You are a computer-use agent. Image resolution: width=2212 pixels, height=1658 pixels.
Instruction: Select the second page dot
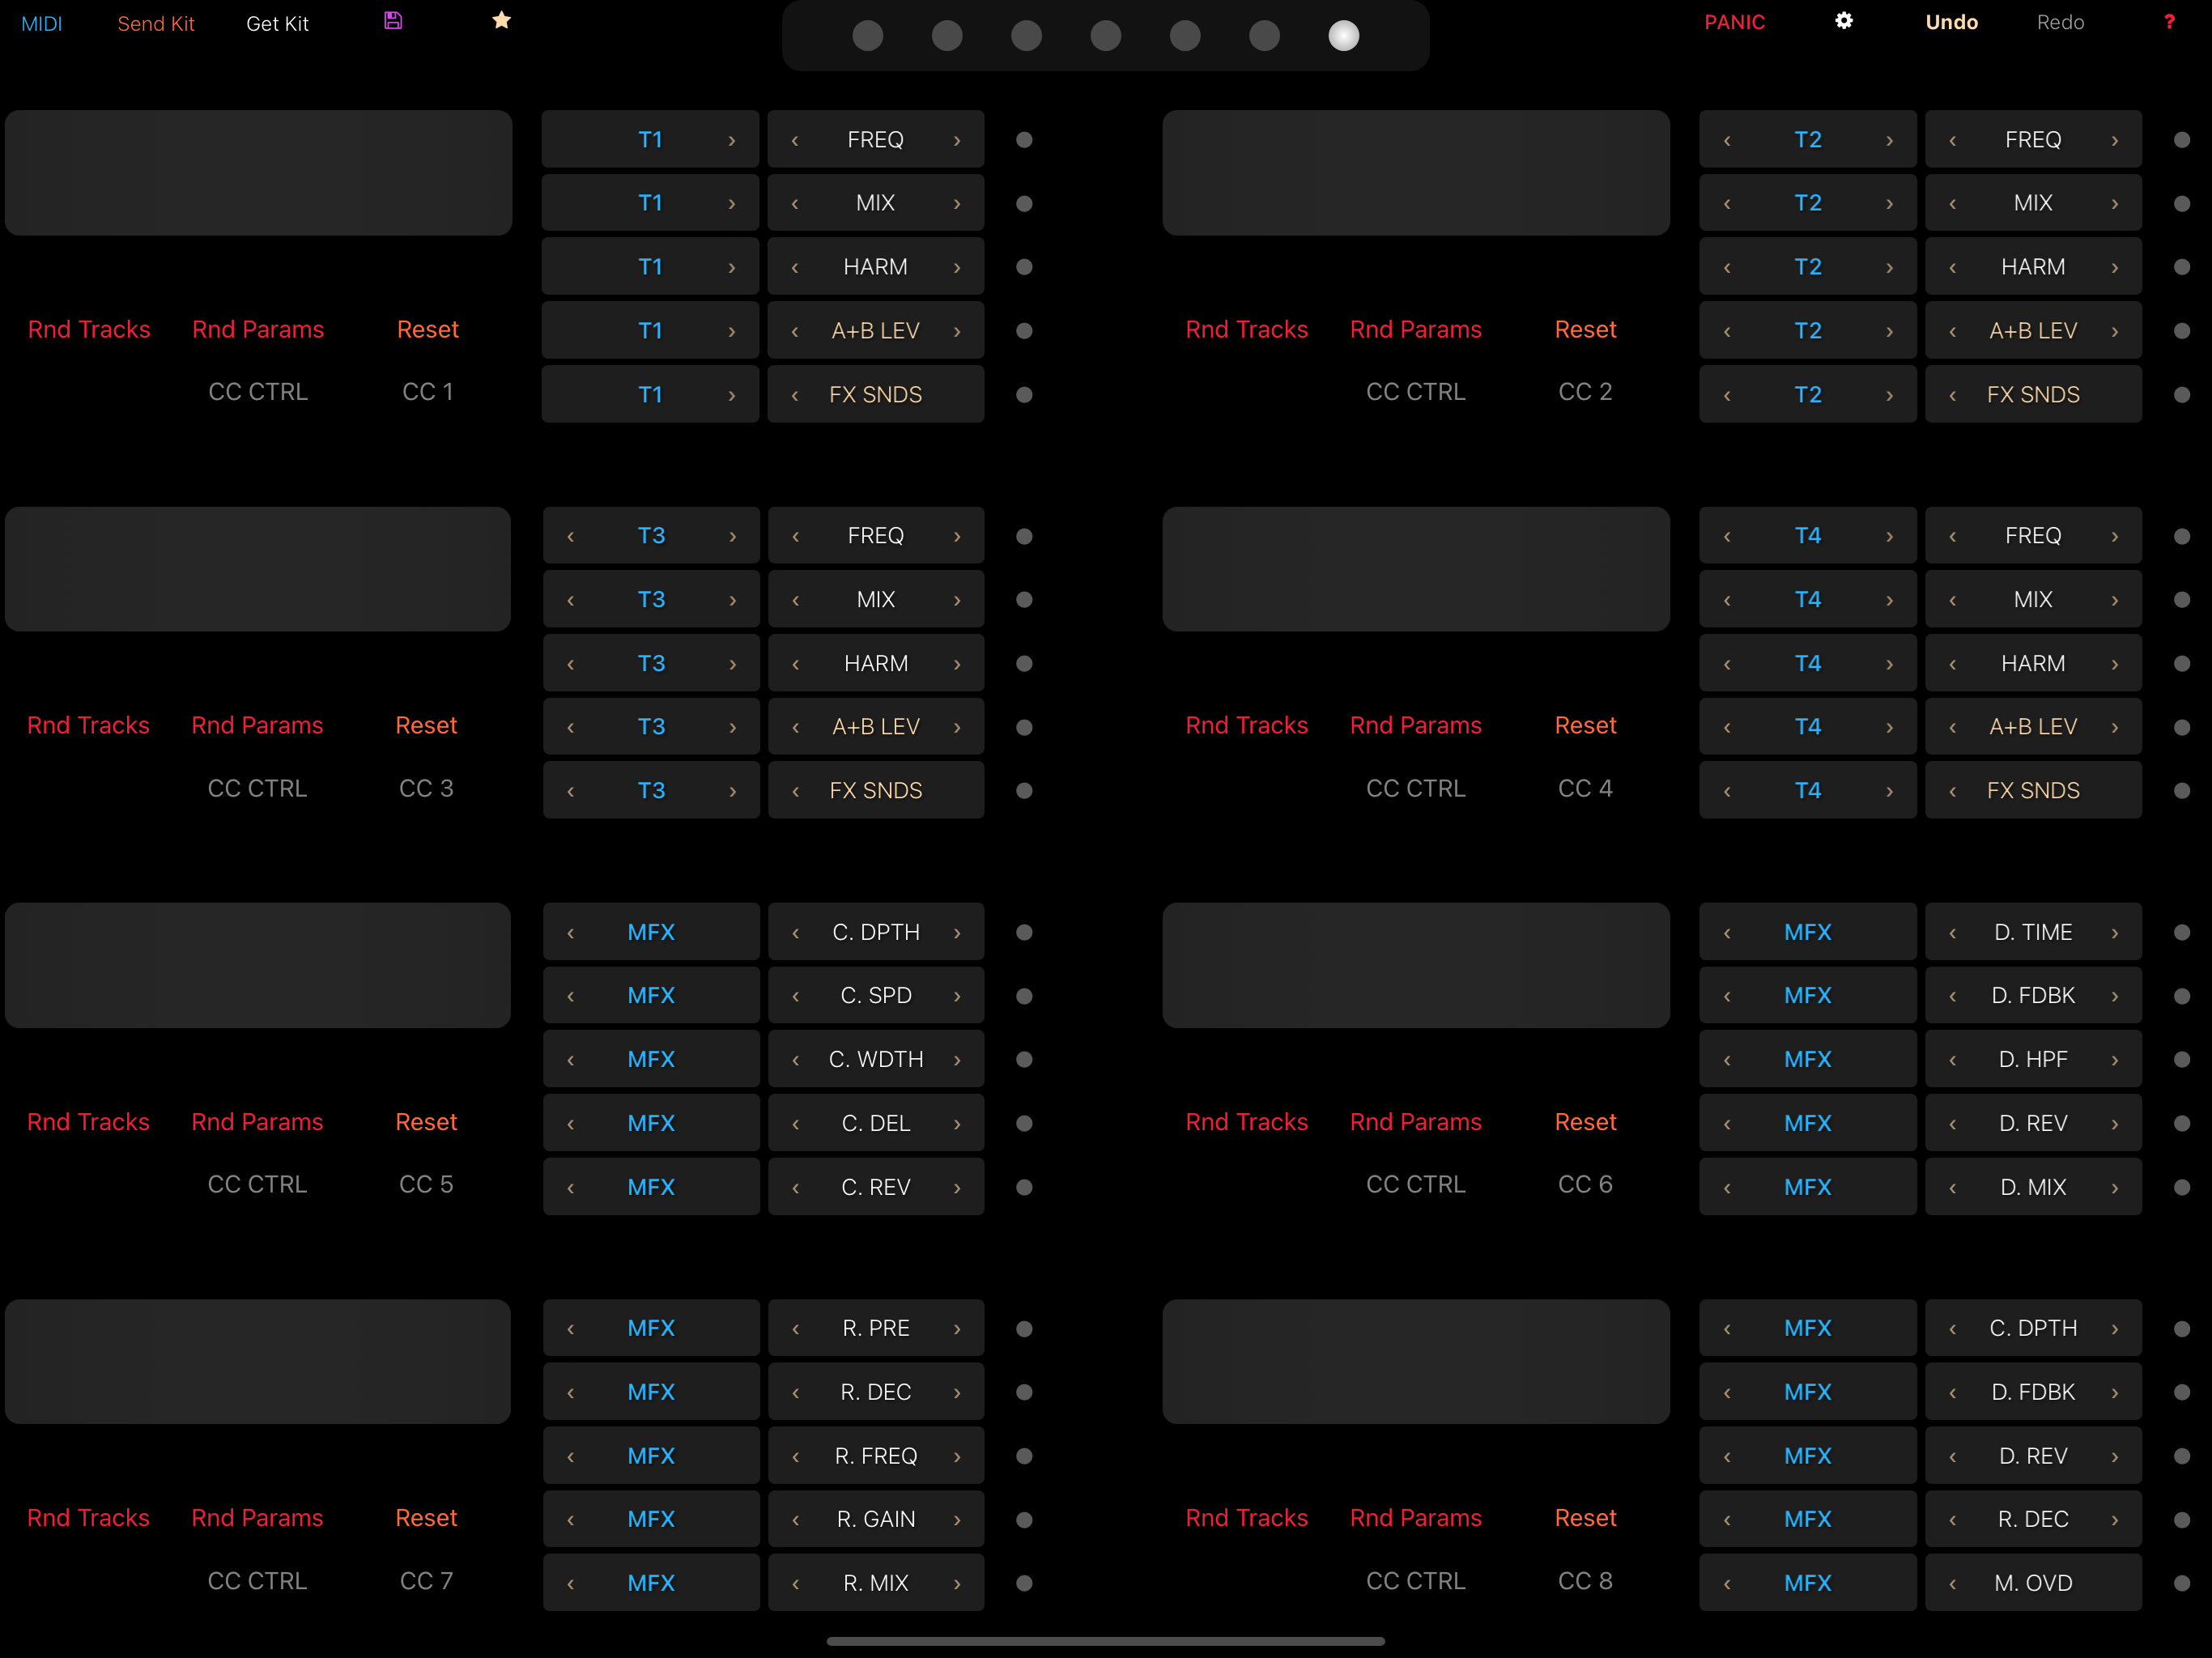[947, 36]
